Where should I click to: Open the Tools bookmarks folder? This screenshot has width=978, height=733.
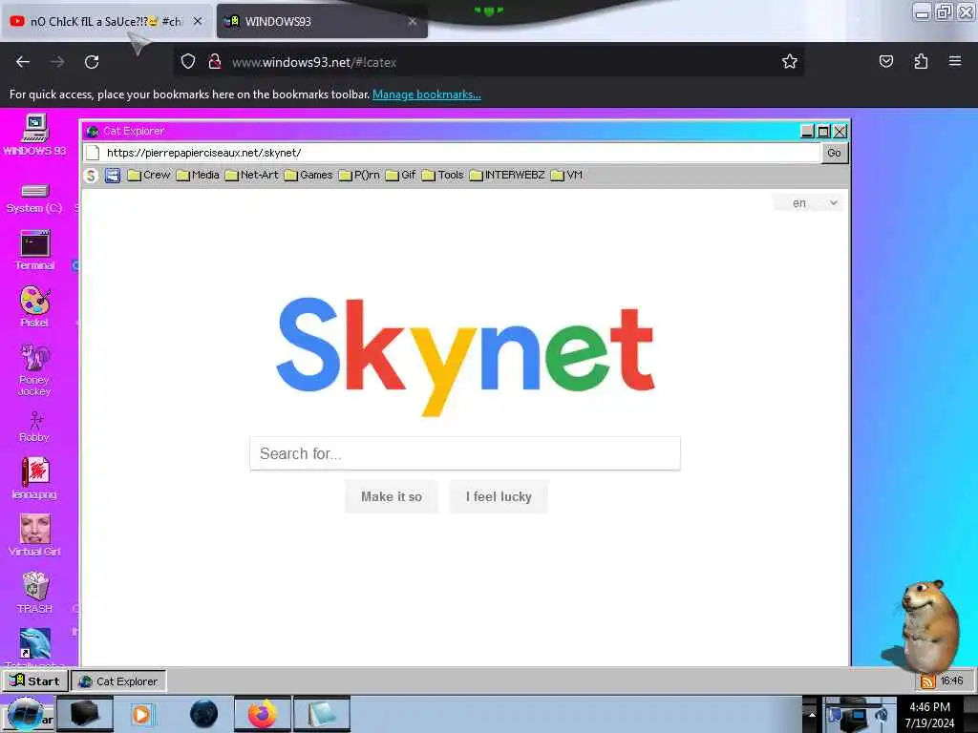pyautogui.click(x=443, y=176)
